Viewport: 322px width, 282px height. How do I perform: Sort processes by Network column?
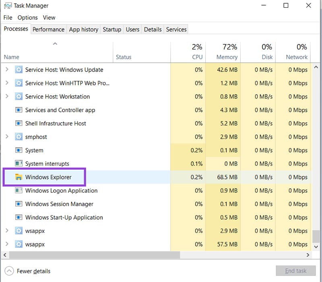[x=293, y=52]
